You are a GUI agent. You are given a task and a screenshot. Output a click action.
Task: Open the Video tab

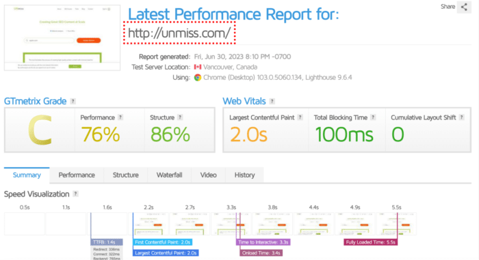208,175
